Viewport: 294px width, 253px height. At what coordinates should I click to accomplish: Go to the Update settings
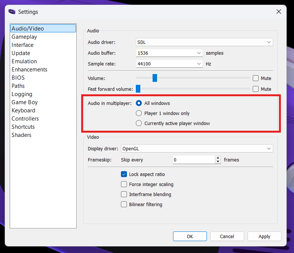[43, 53]
